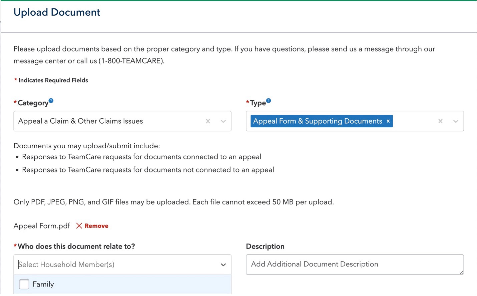Expand the Type dropdown chevron
Viewport: 477px width, 296px height.
(x=456, y=121)
